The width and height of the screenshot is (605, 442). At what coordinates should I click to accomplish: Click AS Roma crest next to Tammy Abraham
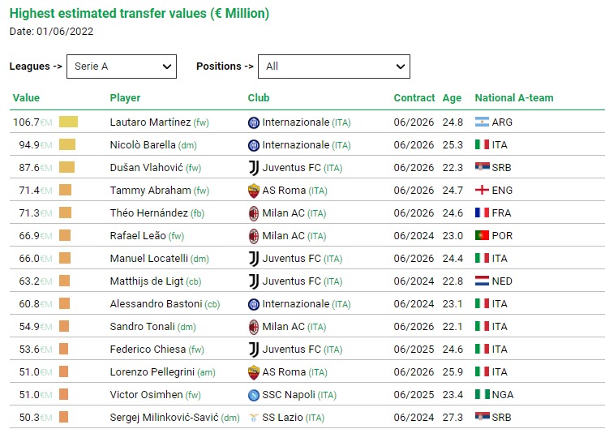(254, 191)
